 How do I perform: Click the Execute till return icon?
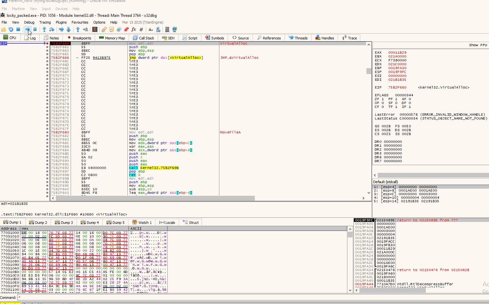point(78,29)
